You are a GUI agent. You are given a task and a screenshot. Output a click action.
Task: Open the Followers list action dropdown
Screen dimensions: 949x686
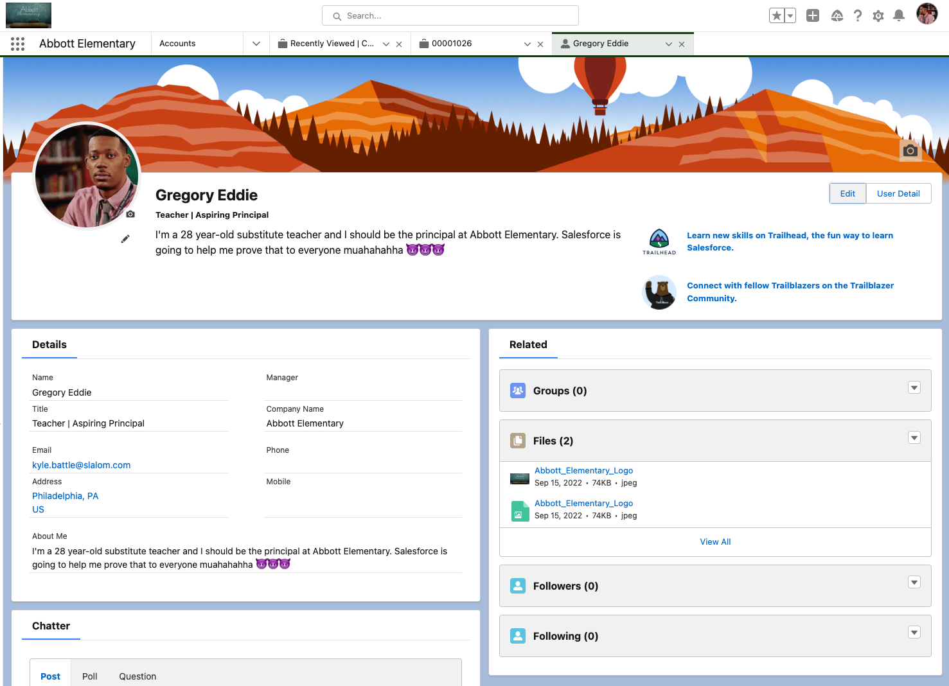click(x=914, y=583)
